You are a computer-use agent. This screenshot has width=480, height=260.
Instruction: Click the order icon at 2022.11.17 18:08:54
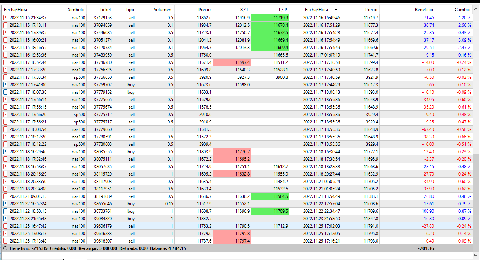pyautogui.click(x=5, y=129)
